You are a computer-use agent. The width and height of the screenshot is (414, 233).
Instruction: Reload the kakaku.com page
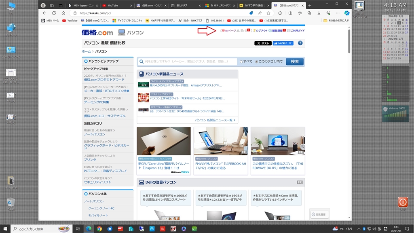54,13
